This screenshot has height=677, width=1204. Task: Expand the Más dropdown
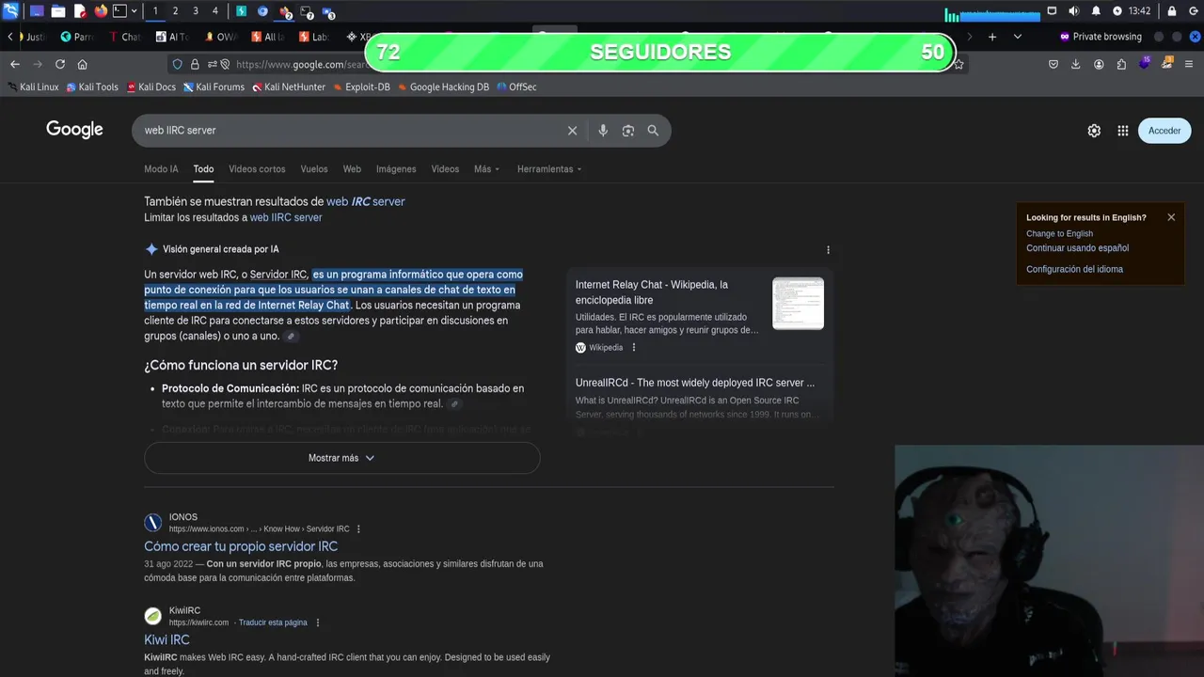click(486, 169)
